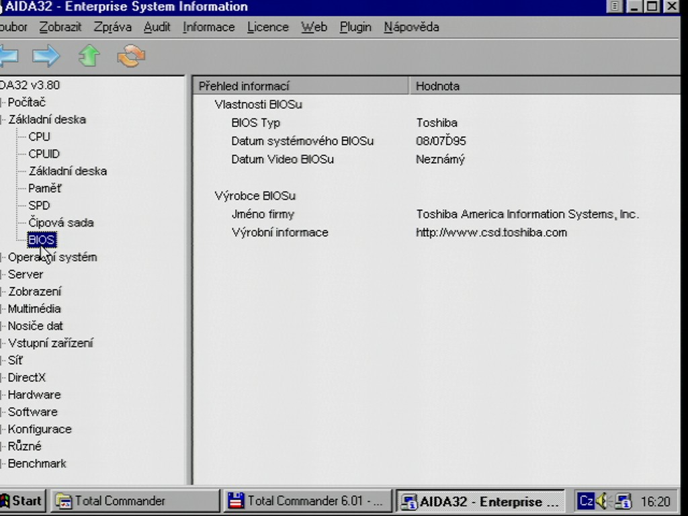
Task: Switch to Total Commander 6.01 taskbar button
Action: [x=307, y=501]
